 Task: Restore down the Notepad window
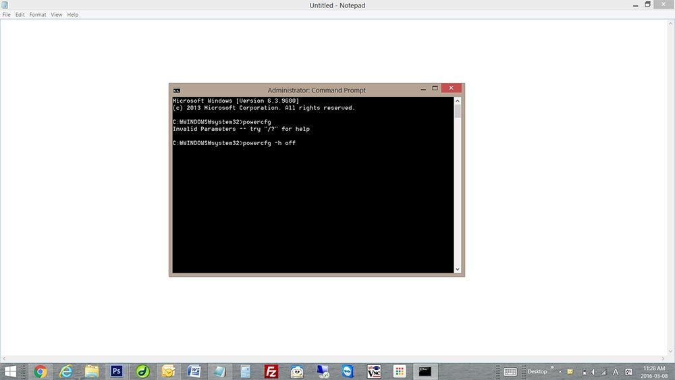click(x=647, y=4)
